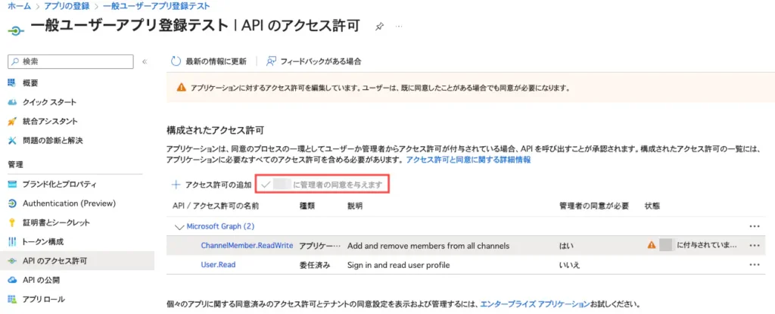Open 証明書とシークレット in the sidebar
This screenshot has height=314, width=775.
click(x=56, y=222)
